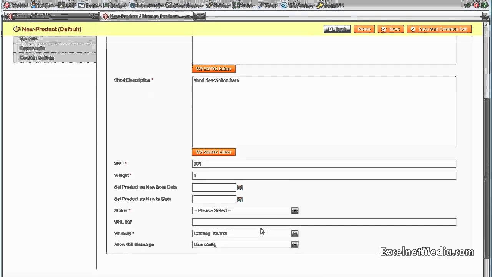The width and height of the screenshot is (492, 277).
Task: Open the Custom Options section in sidebar
Action: 55,58
